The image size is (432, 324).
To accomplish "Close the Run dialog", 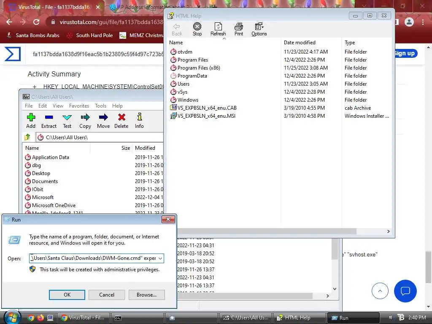I will coord(168,219).
